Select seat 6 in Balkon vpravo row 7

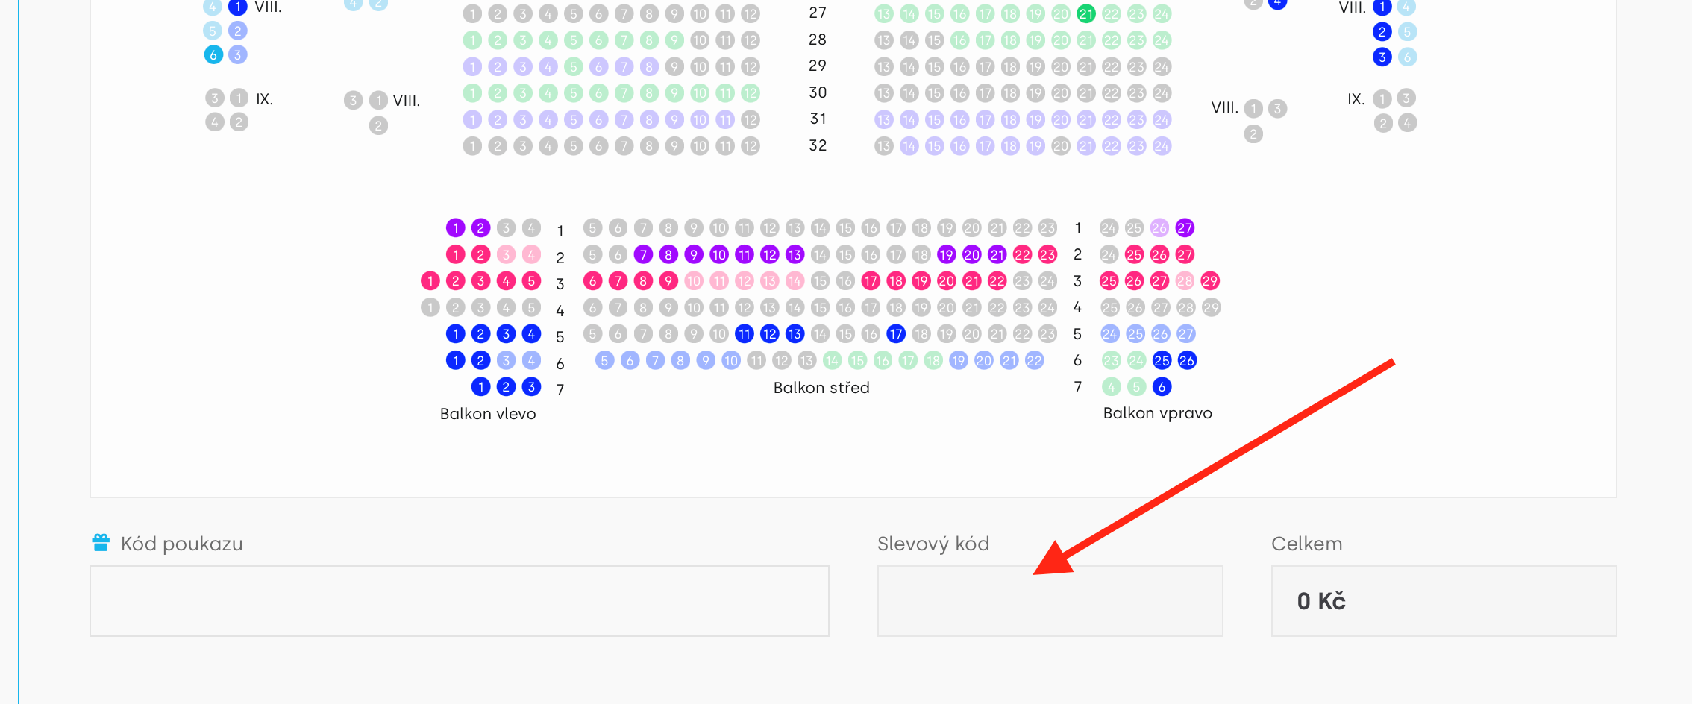coord(1162,387)
